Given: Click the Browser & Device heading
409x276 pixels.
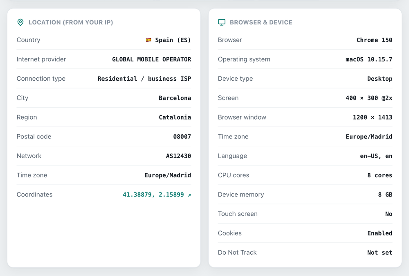Looking at the screenshot, I should click(261, 23).
